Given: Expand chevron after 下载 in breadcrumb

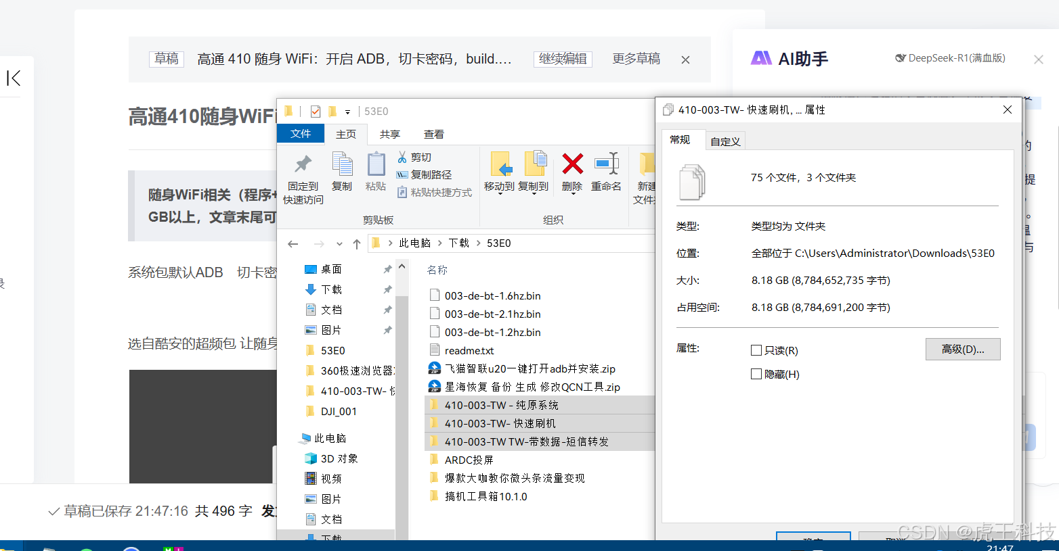Looking at the screenshot, I should [478, 243].
